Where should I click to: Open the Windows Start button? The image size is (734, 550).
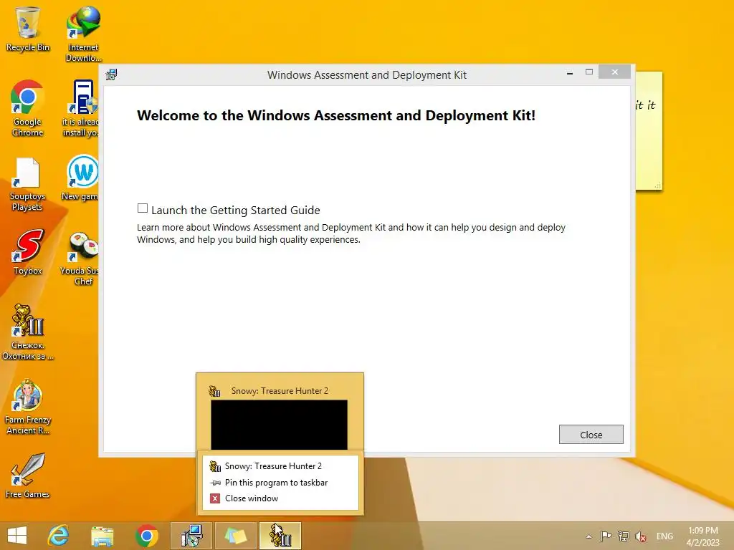pyautogui.click(x=17, y=536)
